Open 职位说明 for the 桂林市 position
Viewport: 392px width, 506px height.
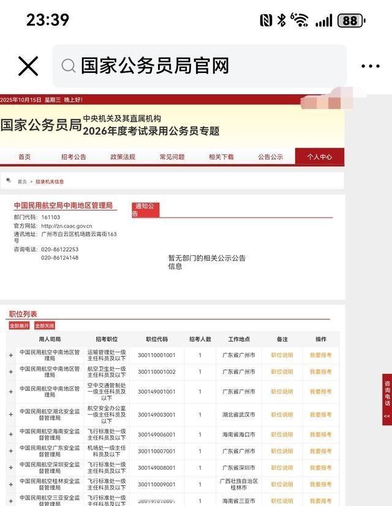282,485
